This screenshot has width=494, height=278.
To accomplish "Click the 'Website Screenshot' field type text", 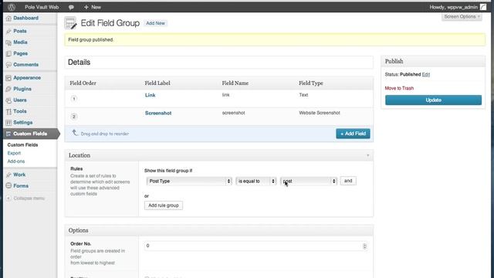I will click(x=320, y=113).
